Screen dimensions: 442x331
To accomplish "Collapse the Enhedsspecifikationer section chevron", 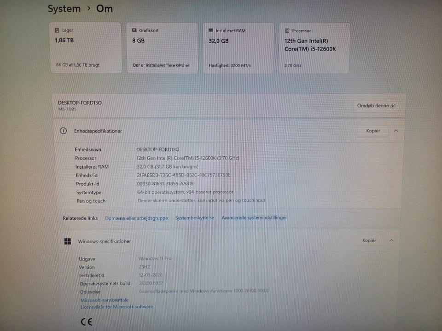I will [396, 131].
